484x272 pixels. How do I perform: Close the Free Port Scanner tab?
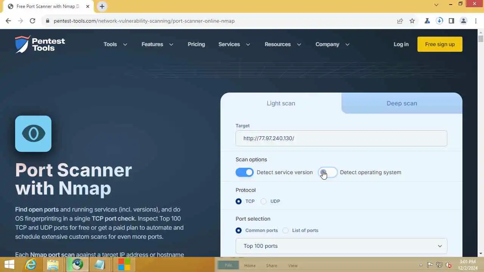[x=88, y=6]
